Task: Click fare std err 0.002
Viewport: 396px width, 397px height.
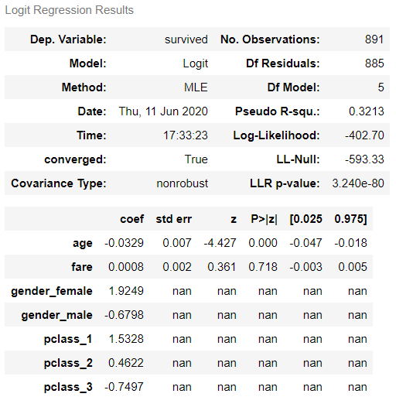Action: click(177, 267)
